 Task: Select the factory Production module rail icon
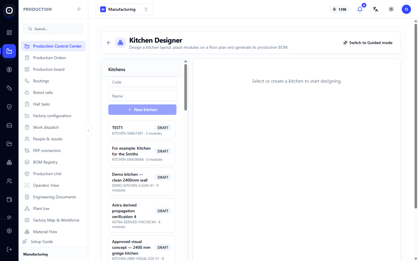click(9, 51)
